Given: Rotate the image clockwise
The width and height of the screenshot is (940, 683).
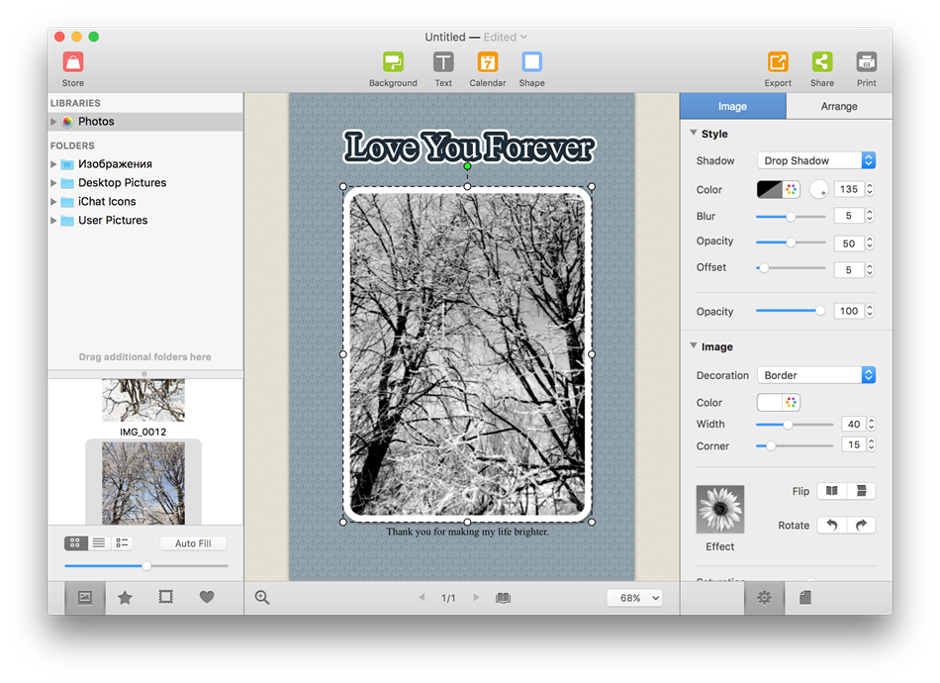Looking at the screenshot, I should [x=862, y=526].
